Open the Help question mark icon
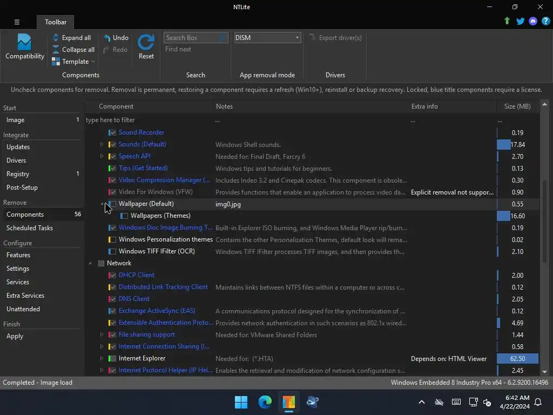553x415 pixels. tap(545, 21)
